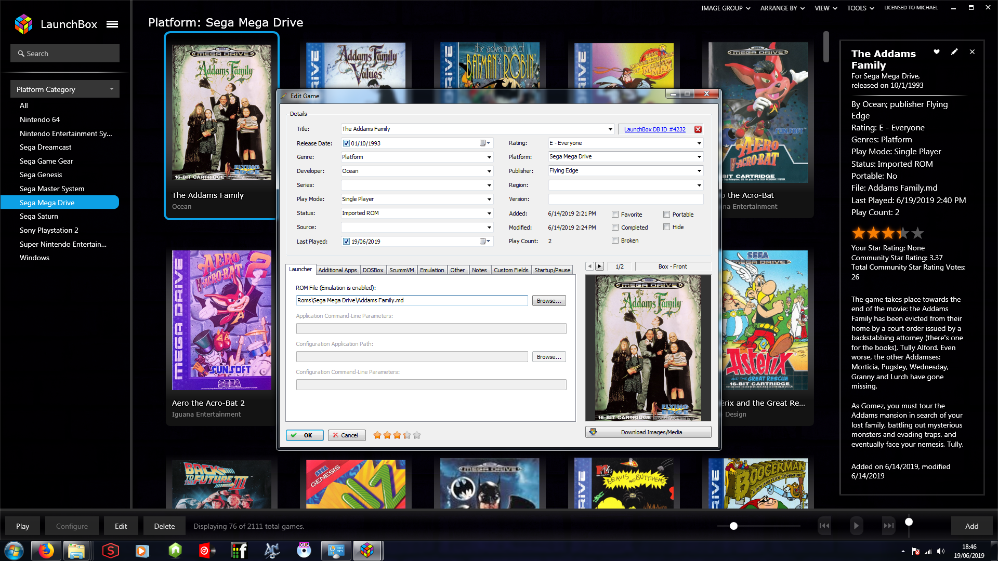Open the LaunchBox hamburger menu
This screenshot has width=998, height=561.
click(x=112, y=24)
